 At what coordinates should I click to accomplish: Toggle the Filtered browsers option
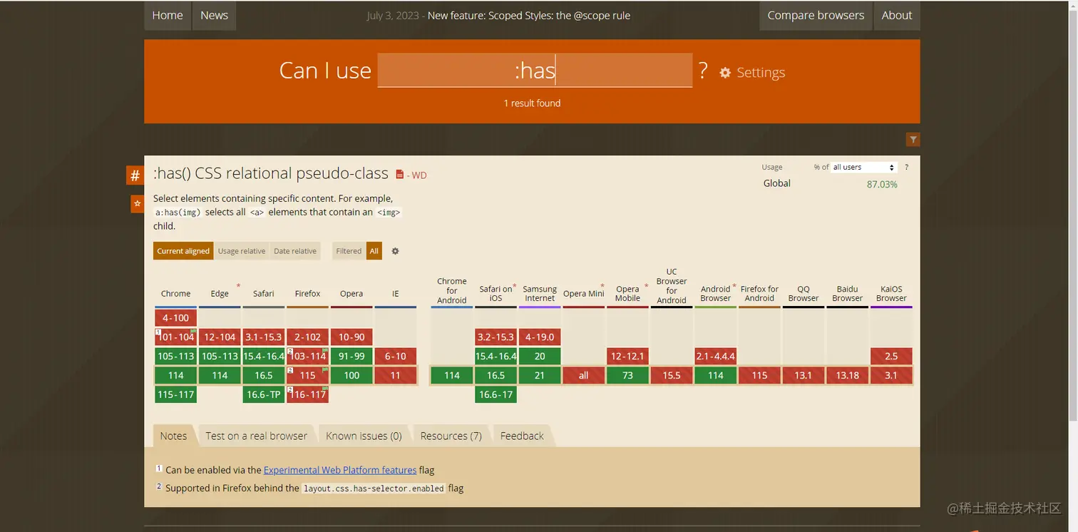click(349, 251)
